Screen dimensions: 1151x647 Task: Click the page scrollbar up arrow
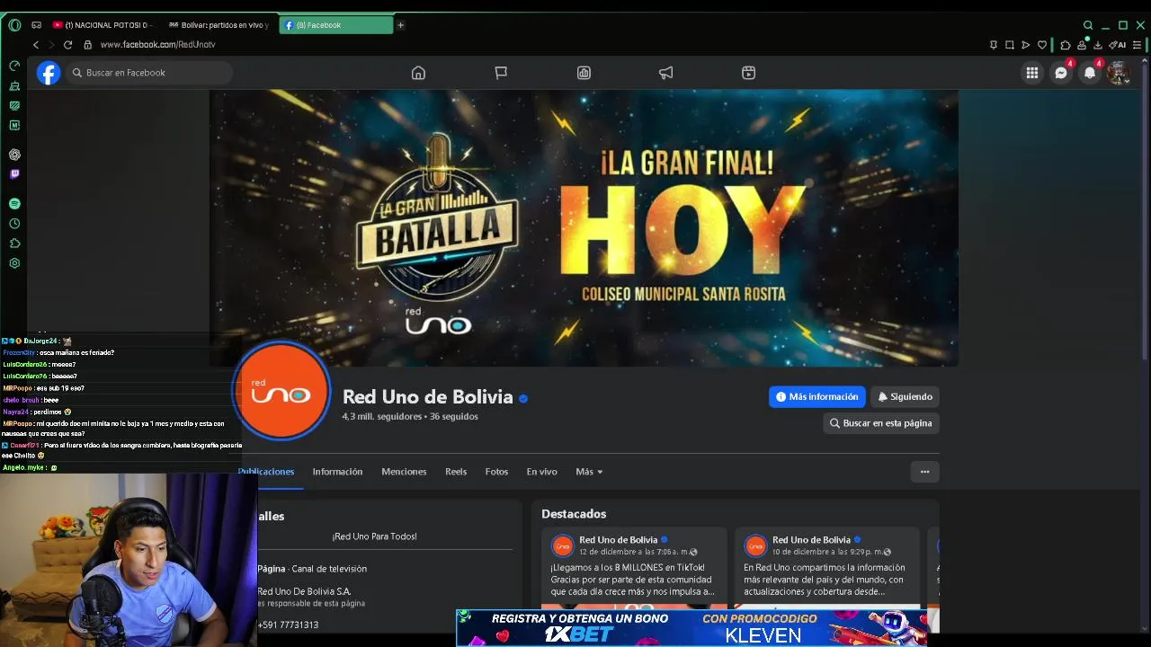[x=1147, y=61]
